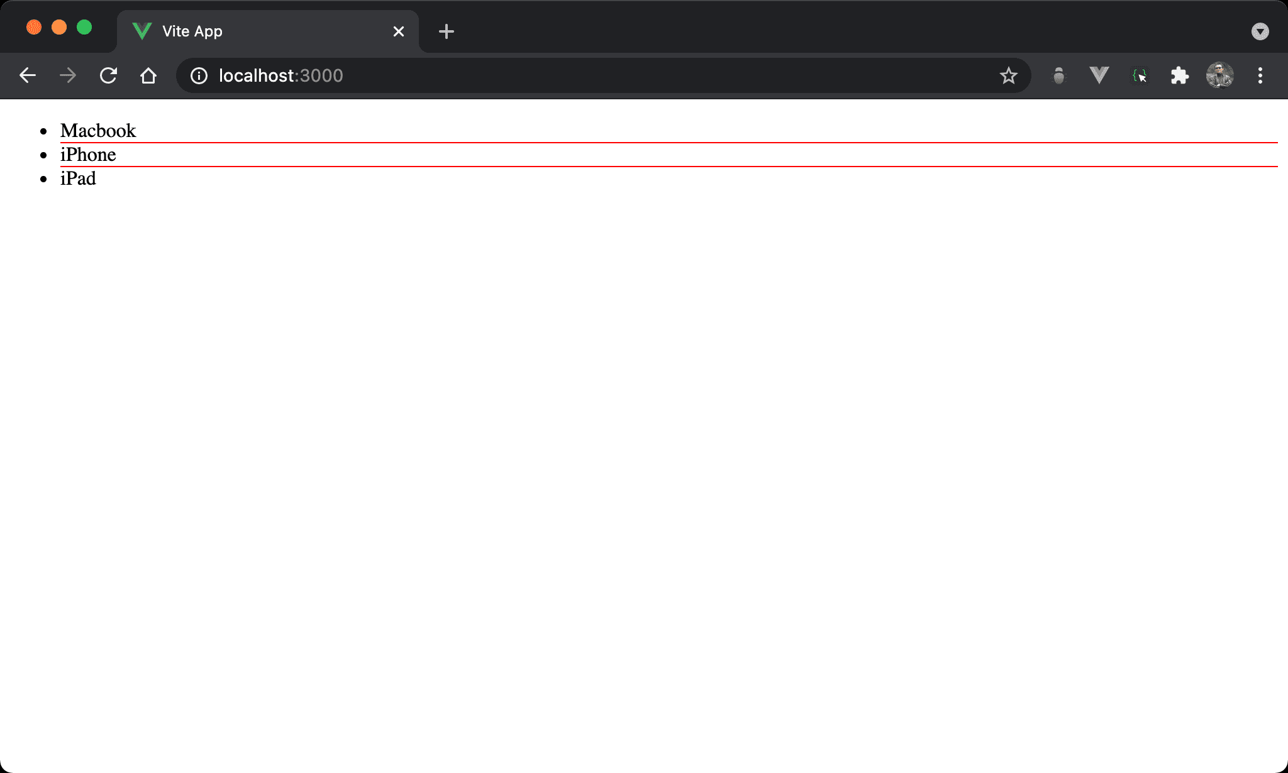The image size is (1288, 773).
Task: Click the iPad list item
Action: click(x=78, y=178)
